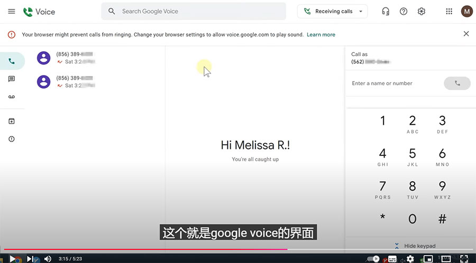Screen dimensions: 476x263
Task: Dial keypad digit 5 JKL
Action: pyautogui.click(x=412, y=157)
